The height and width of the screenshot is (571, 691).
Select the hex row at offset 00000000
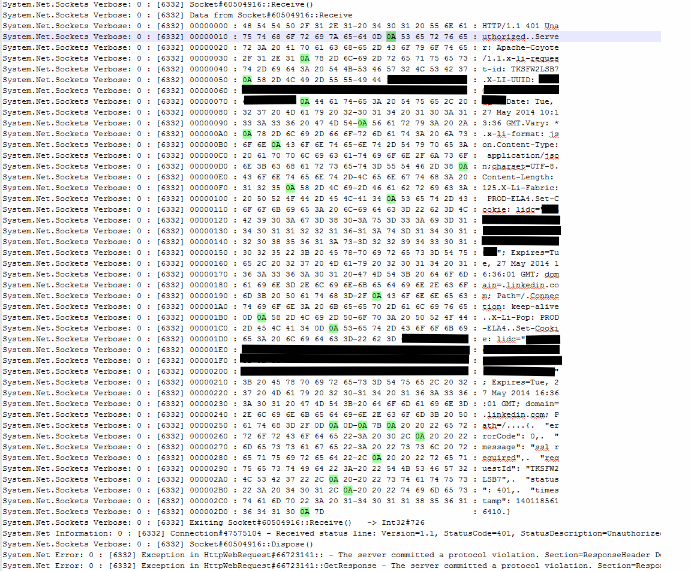(x=281, y=26)
